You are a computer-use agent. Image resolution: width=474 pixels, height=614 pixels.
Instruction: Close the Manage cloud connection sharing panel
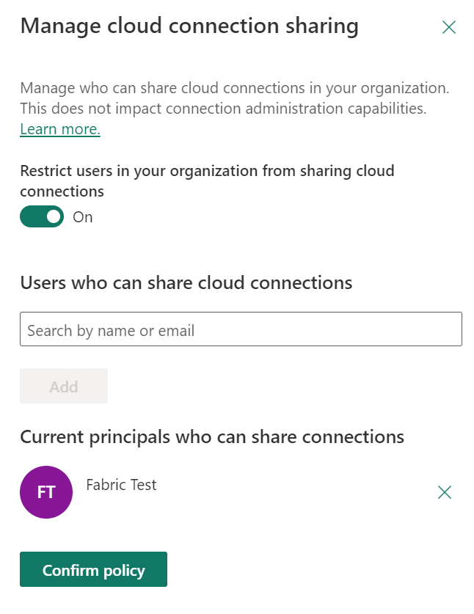pos(449,26)
